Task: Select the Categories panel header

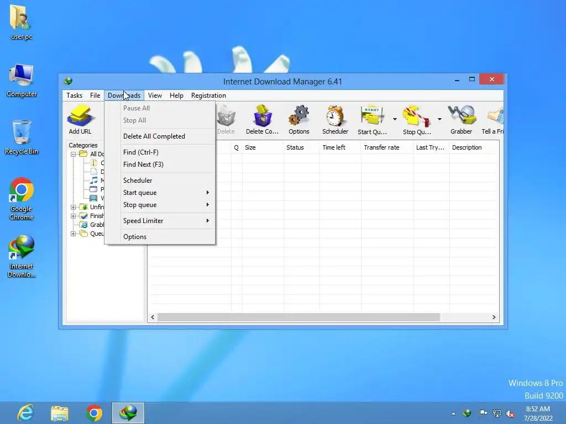Action: 83,145
